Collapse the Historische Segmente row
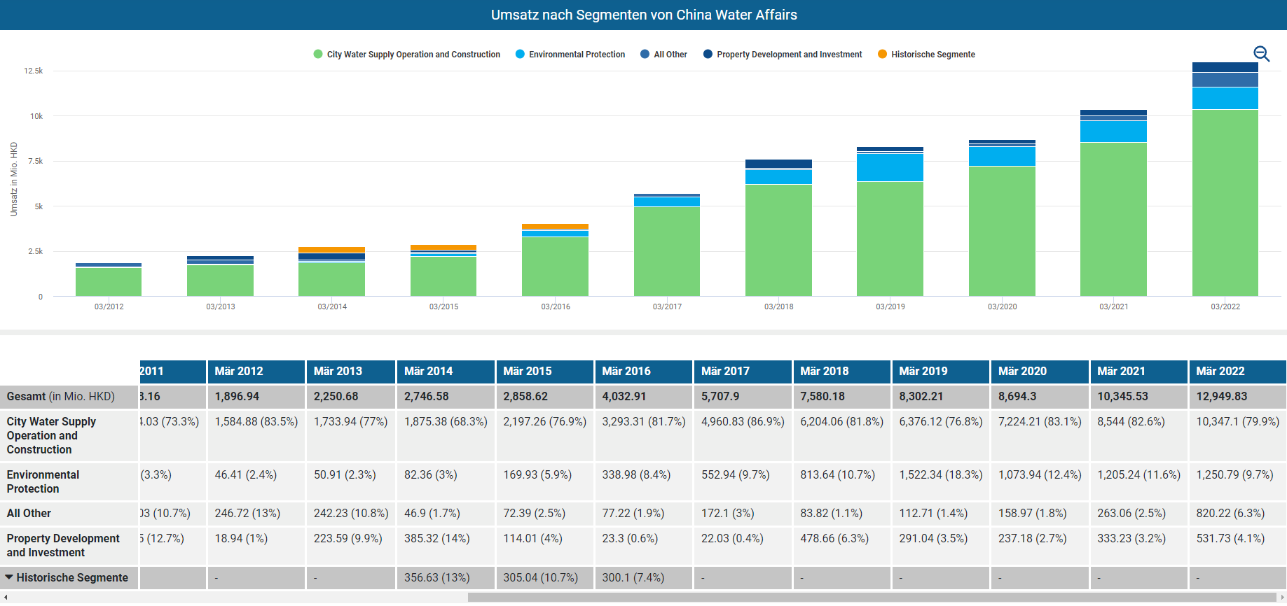 pos(10,577)
